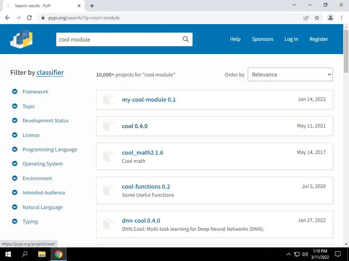
Task: Close the Search results PyPI tab
Action: 79,6
